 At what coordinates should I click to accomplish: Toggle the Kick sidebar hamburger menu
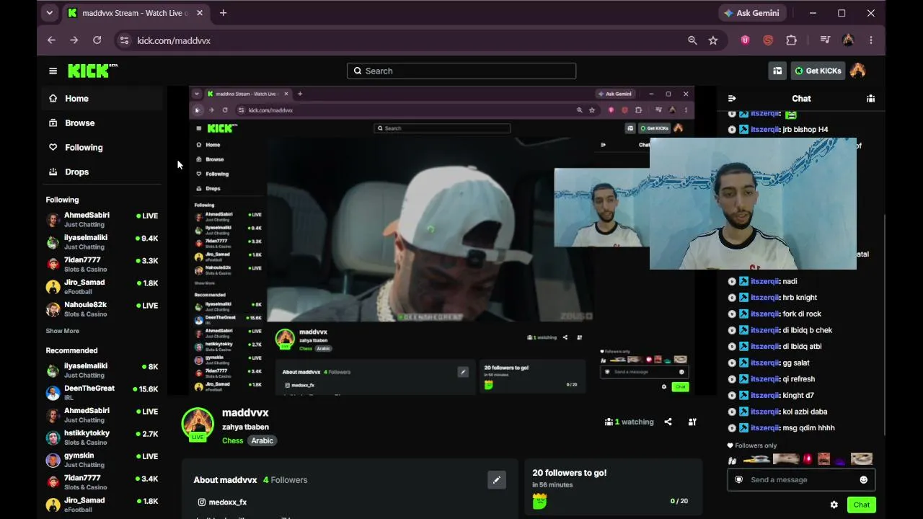53,71
